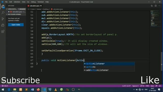
Task: Click the Open Folder button
Action: coord(16,25)
